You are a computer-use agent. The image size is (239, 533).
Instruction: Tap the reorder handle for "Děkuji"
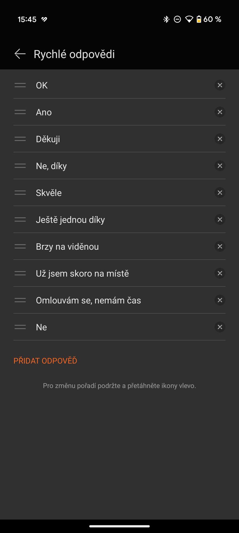click(x=20, y=139)
